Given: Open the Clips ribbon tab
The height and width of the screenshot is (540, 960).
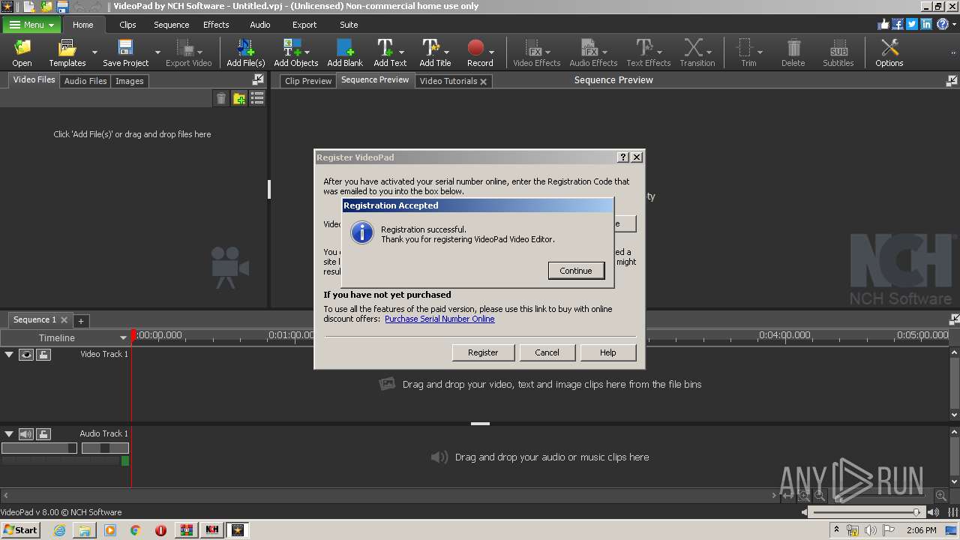Looking at the screenshot, I should [x=127, y=25].
